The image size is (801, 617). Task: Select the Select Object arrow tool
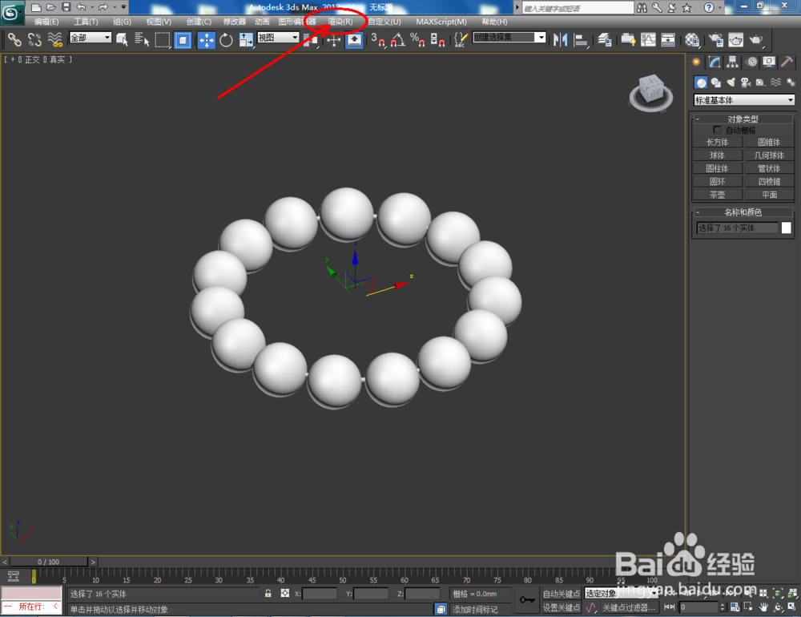(x=123, y=40)
